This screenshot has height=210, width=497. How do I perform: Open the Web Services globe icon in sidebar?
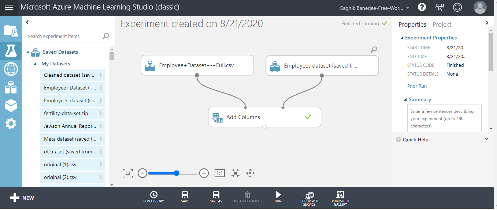(11, 69)
